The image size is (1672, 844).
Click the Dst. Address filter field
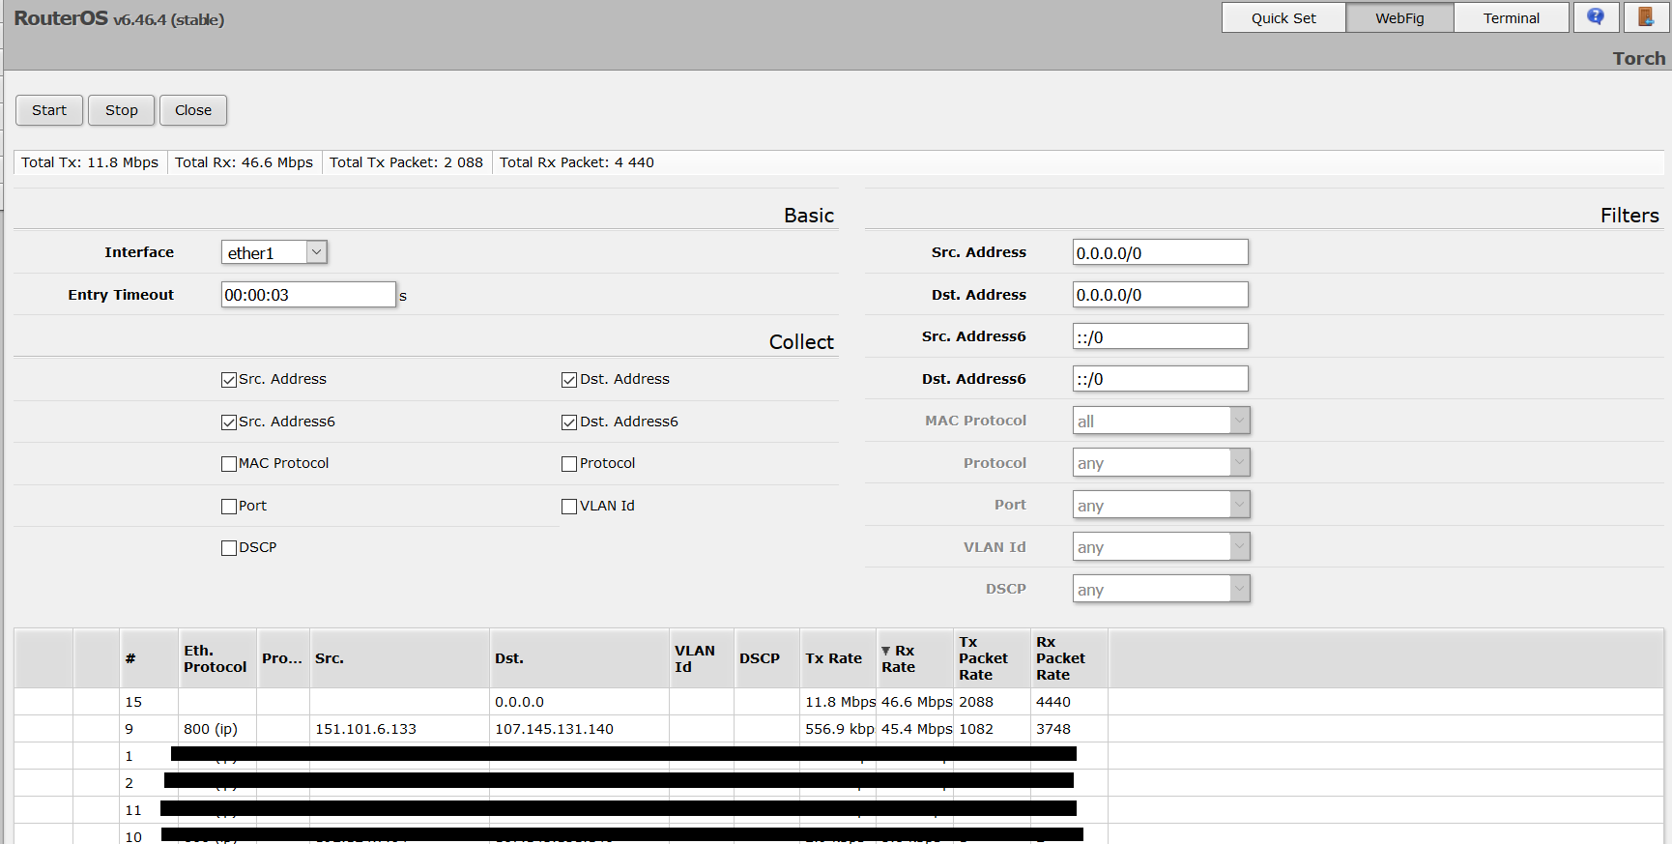[1161, 295]
